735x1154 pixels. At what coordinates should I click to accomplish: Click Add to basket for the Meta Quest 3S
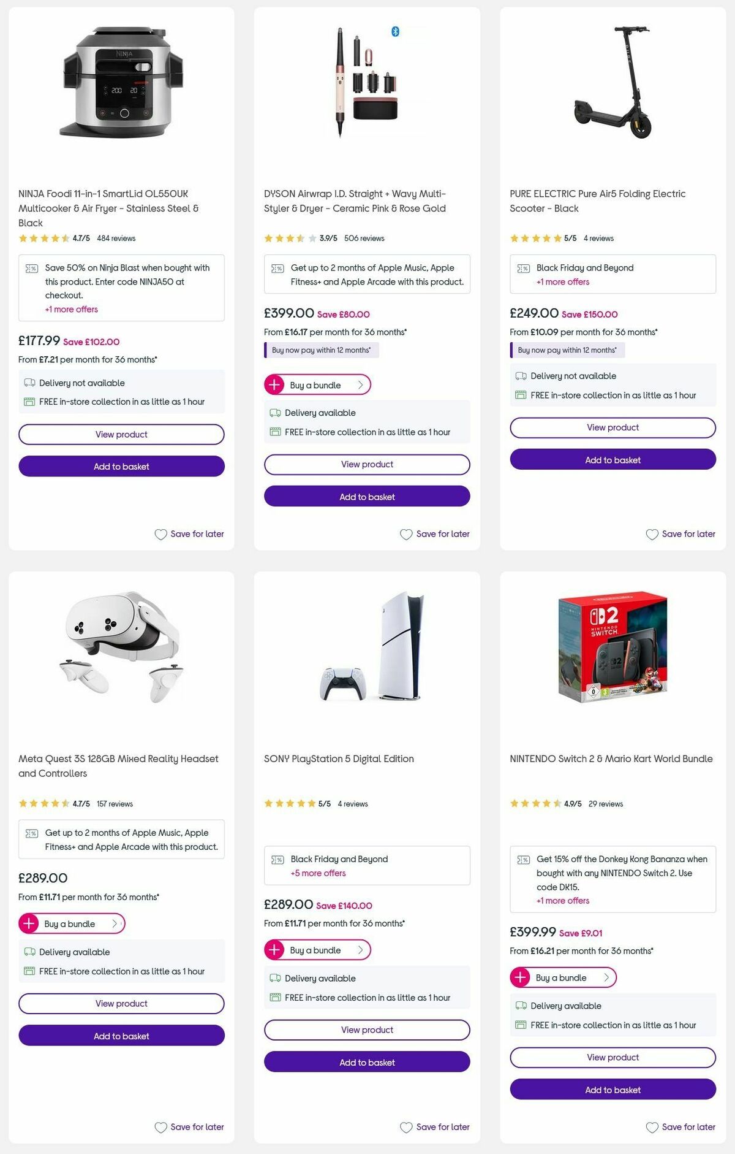click(x=121, y=1036)
